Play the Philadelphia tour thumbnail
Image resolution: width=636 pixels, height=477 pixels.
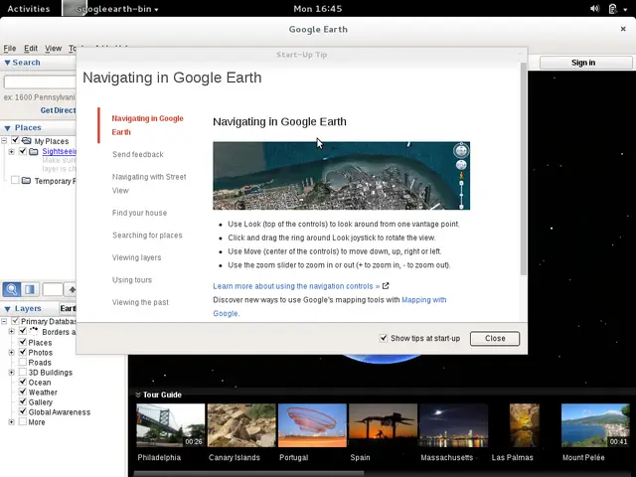[x=170, y=425]
